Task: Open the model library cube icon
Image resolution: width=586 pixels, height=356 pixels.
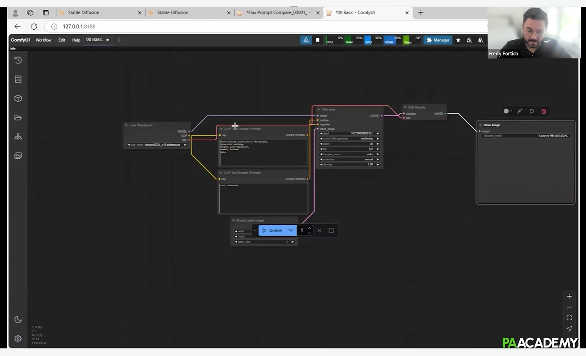Action: 18,98
